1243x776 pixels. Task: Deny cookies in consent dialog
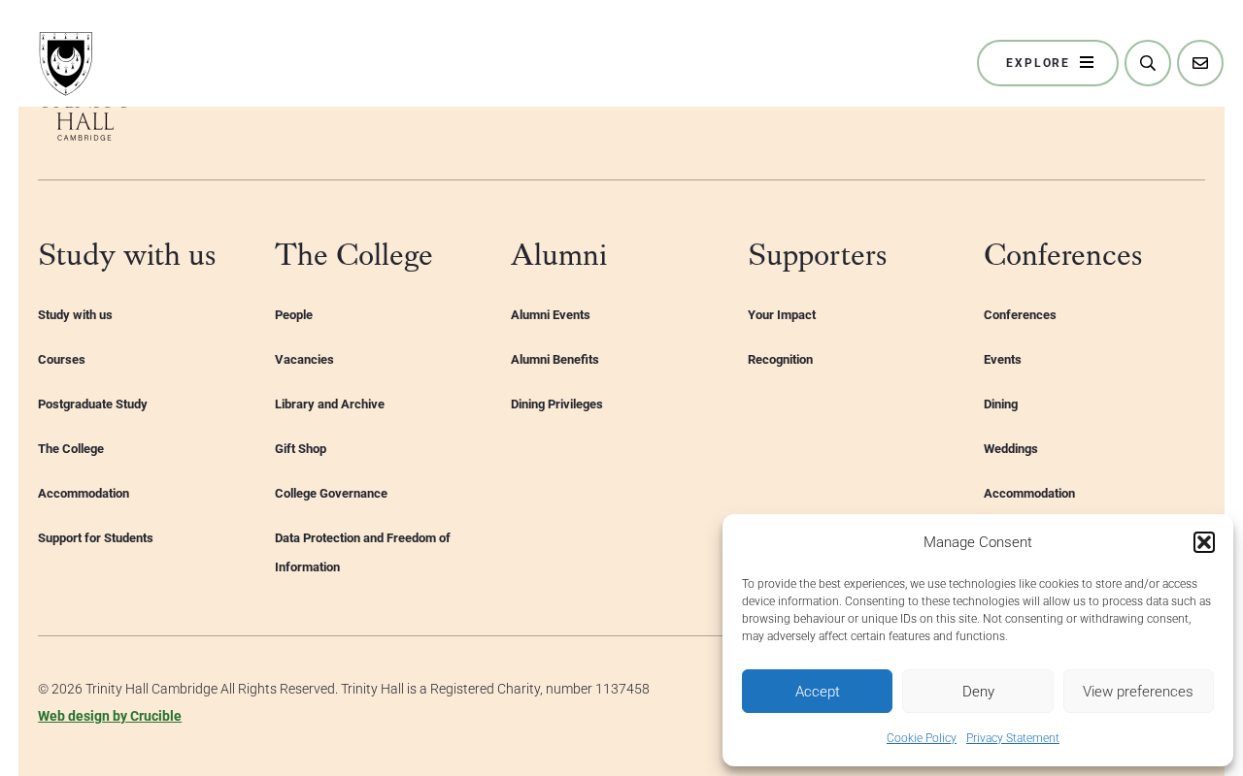[978, 692]
